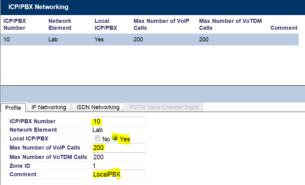The width and height of the screenshot is (305, 185).
Task: Click the Max Number of VoTDM Calls header
Action: pyautogui.click(x=230, y=24)
